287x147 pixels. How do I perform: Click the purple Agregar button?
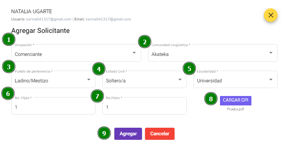coord(128,134)
